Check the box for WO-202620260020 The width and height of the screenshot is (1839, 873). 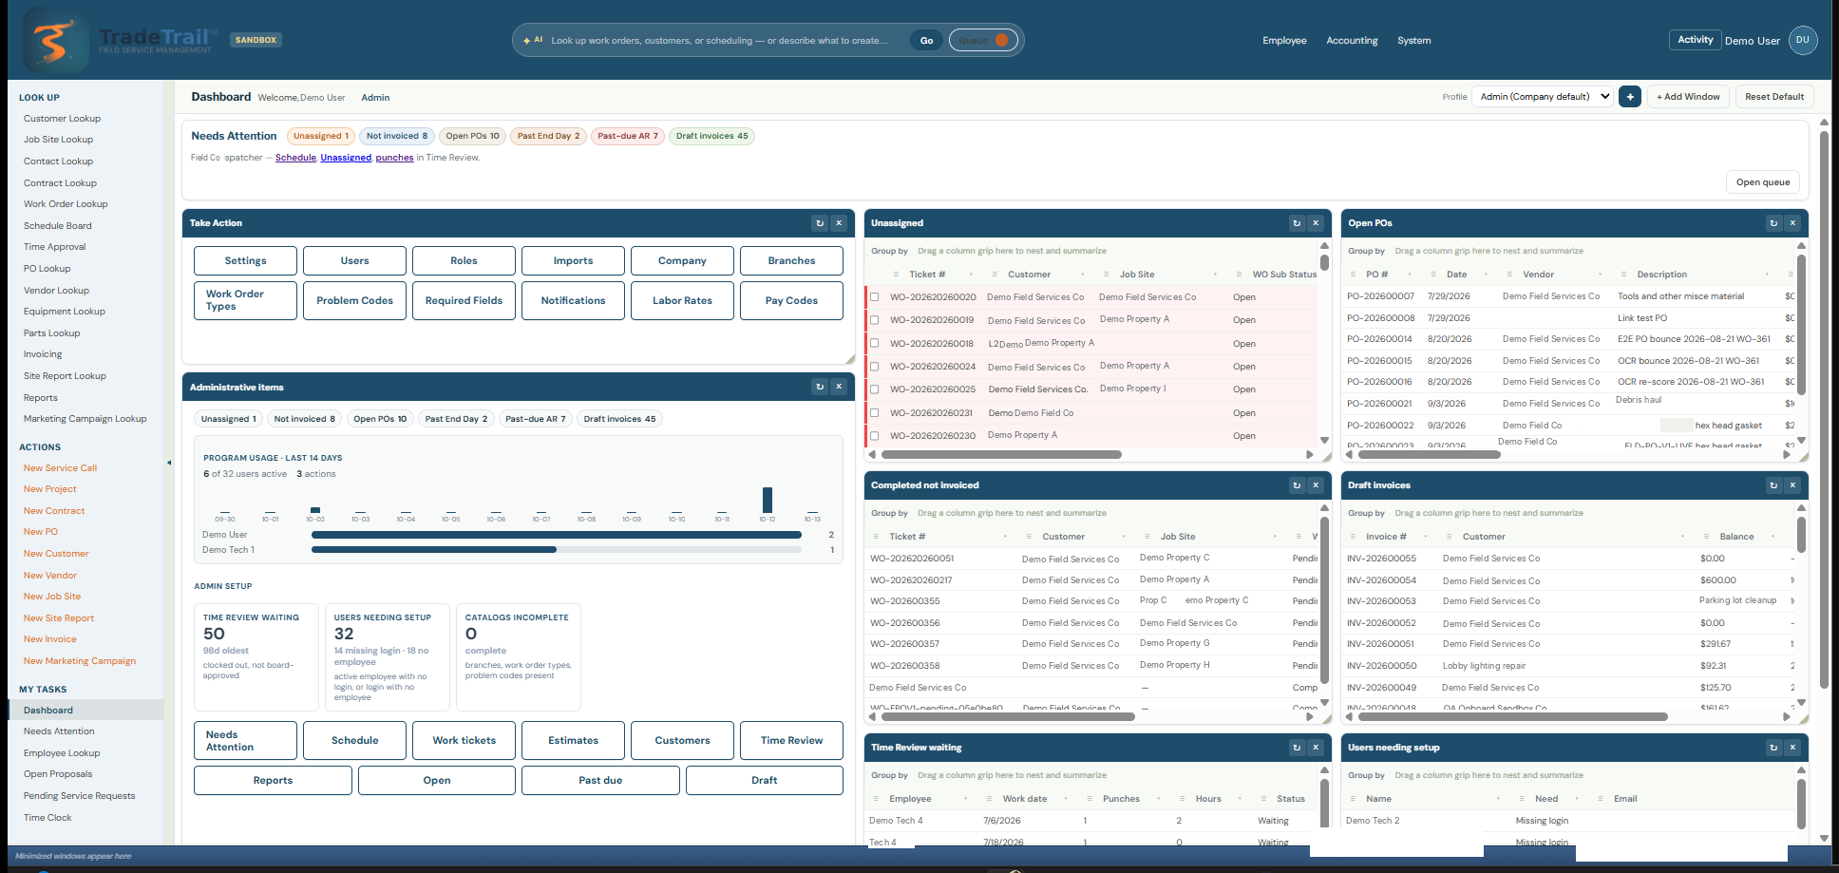tap(875, 297)
